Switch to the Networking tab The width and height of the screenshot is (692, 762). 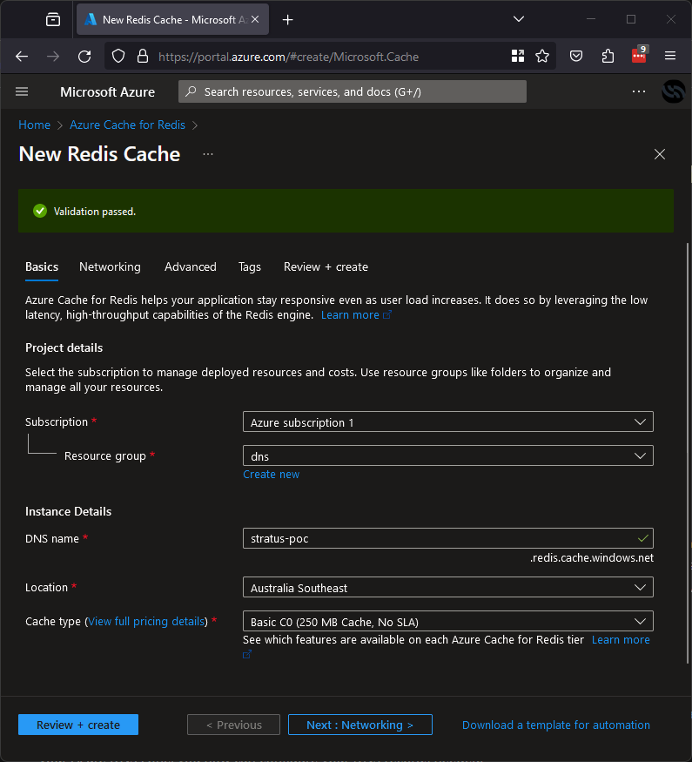coord(110,266)
